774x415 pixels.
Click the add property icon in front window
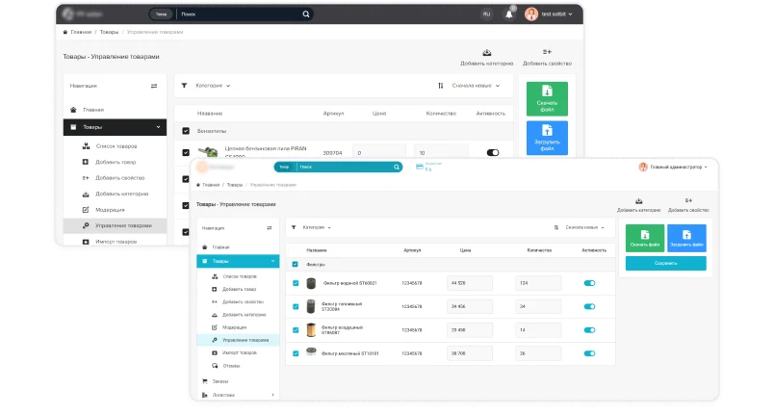tap(688, 200)
